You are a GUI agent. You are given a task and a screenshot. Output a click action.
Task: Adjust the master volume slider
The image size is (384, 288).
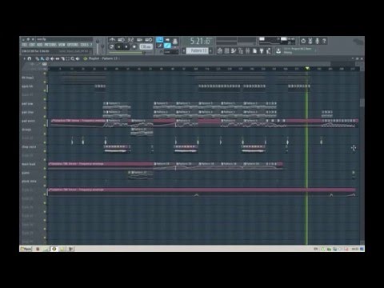click(98, 46)
